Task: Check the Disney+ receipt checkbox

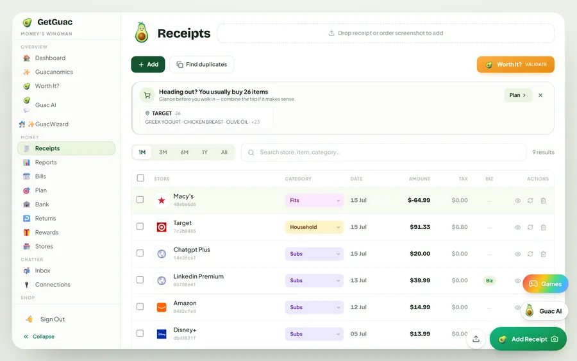Action: (140, 333)
